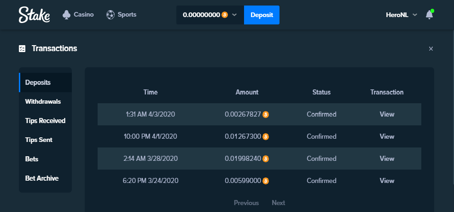Click the blue Deposit button
This screenshot has width=454, height=212.
pos(262,15)
